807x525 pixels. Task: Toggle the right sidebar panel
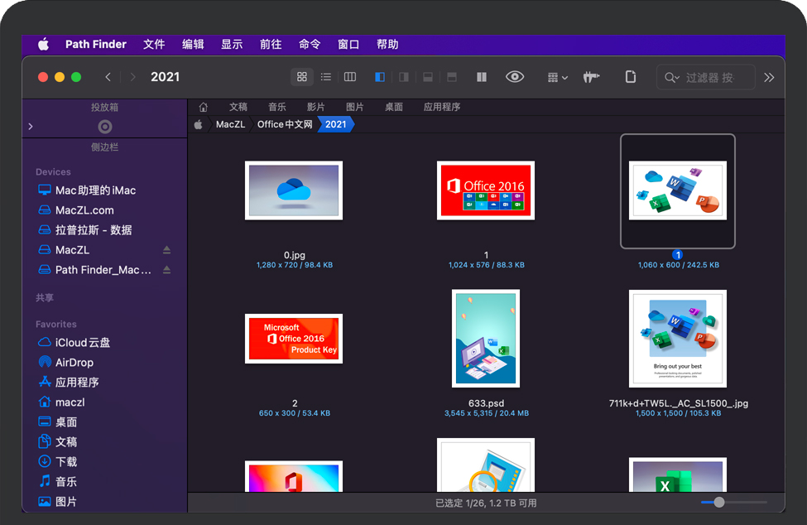pyautogui.click(x=404, y=77)
